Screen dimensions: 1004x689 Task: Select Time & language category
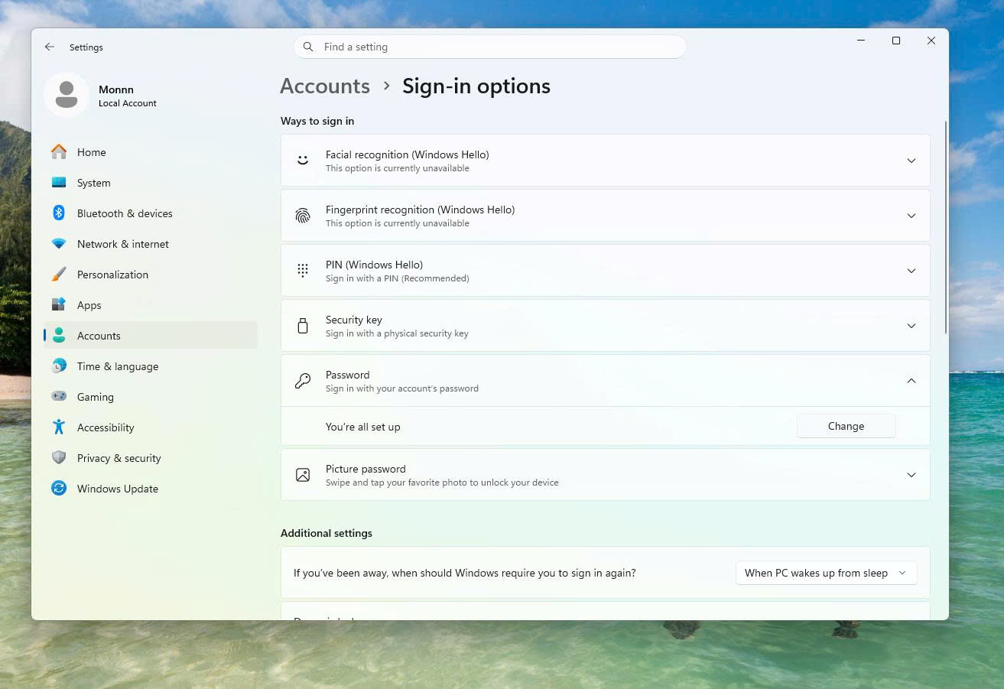tap(151, 366)
